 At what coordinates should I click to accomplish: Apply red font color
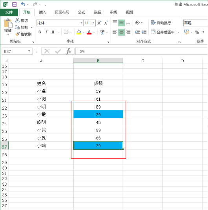[89, 32]
